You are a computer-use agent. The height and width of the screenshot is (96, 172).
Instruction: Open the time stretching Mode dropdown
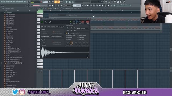click(84, 29)
